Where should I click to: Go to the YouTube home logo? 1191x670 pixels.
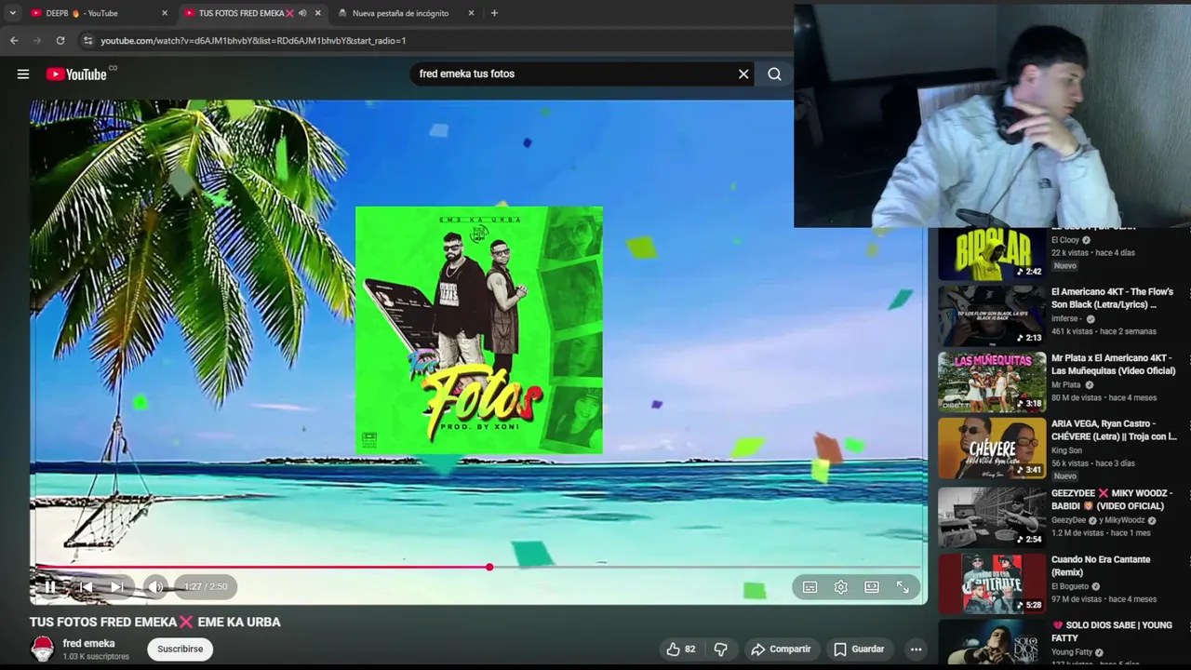point(76,74)
